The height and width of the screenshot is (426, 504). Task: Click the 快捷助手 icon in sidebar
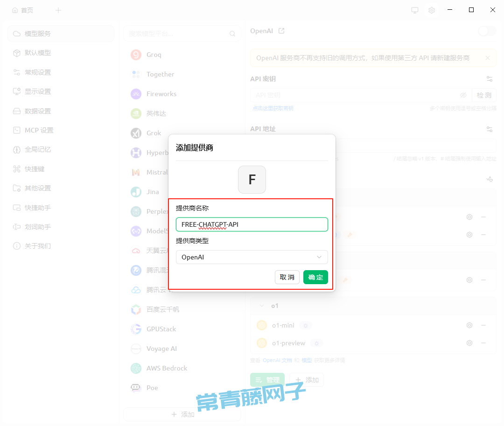(x=17, y=208)
